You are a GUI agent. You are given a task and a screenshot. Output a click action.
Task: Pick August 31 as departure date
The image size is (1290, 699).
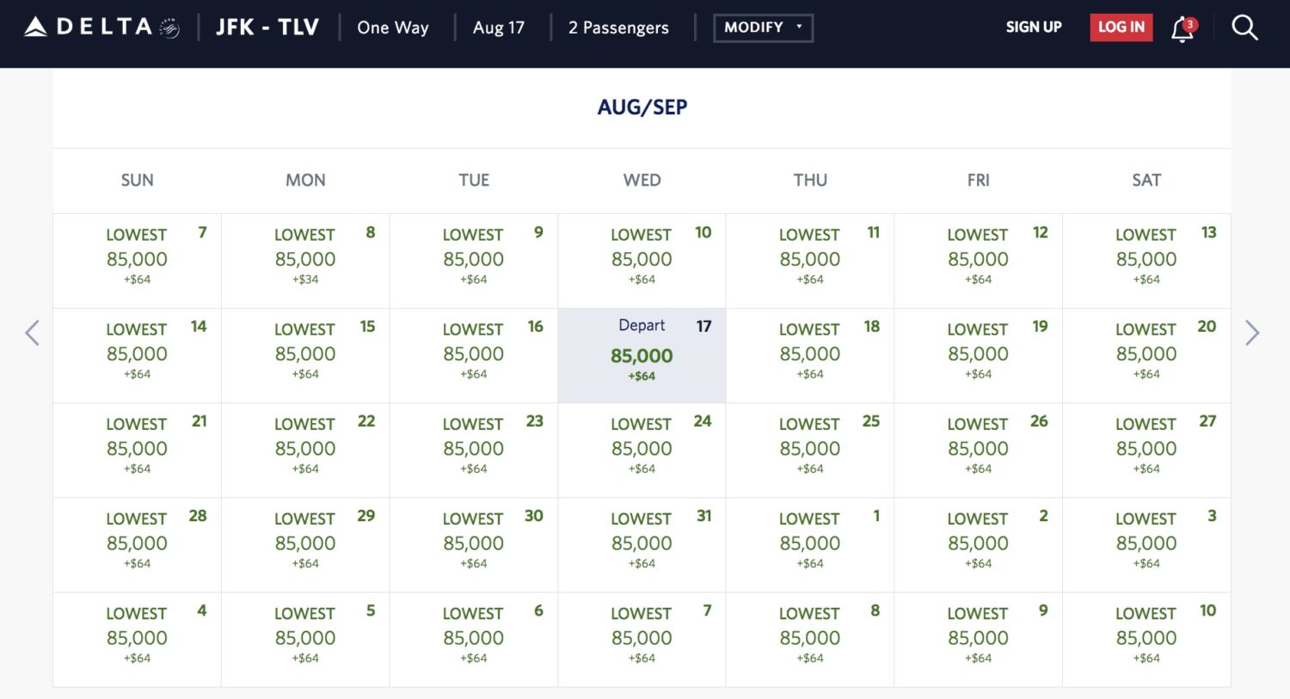click(642, 544)
